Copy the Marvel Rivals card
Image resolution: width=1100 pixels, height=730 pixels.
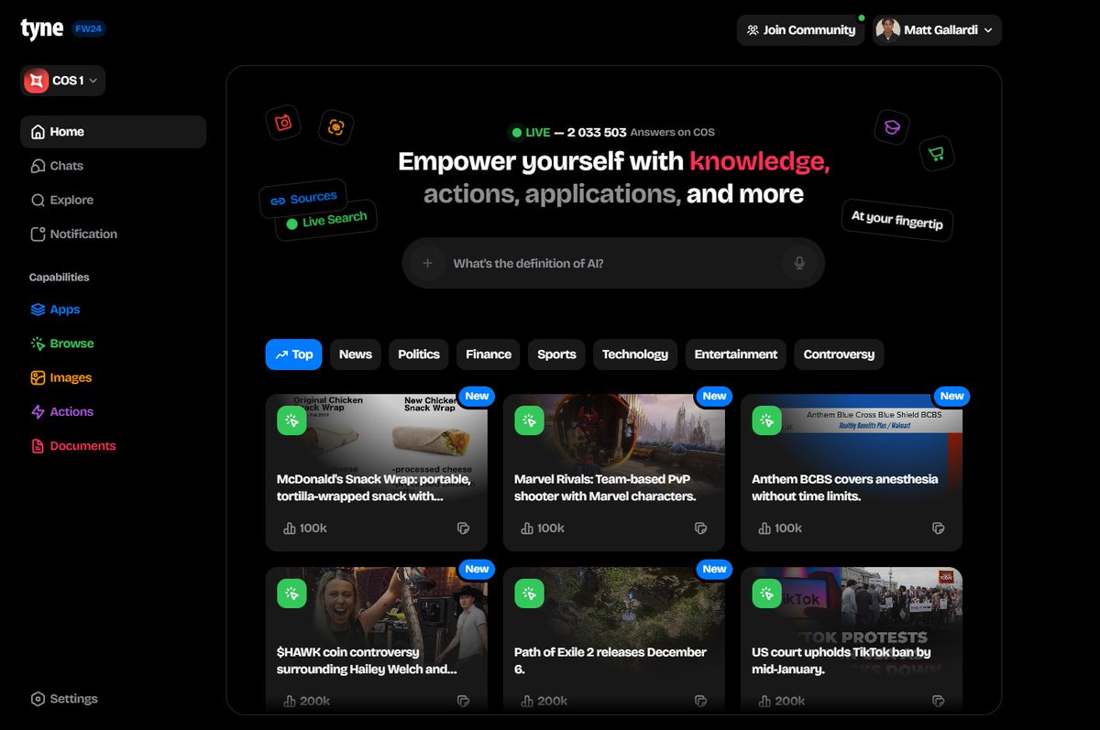click(x=700, y=528)
